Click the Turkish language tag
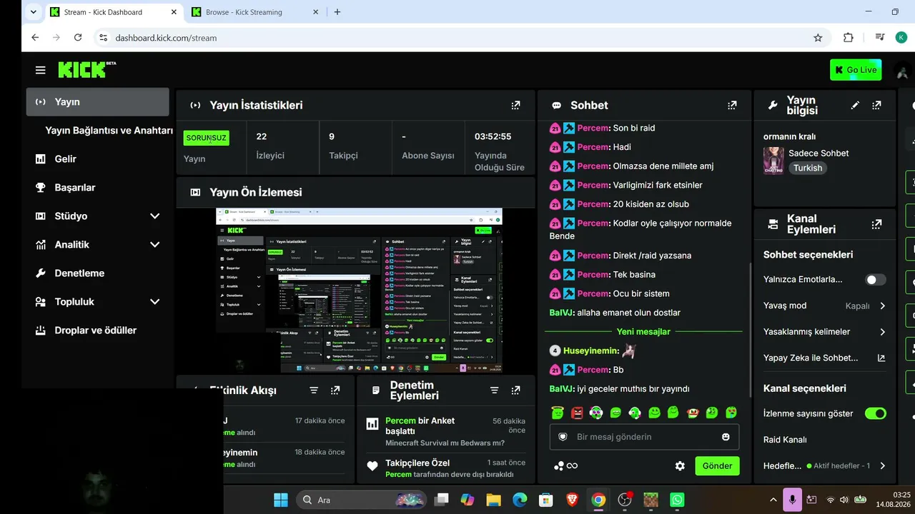Viewport: 915px width, 514px height. click(x=808, y=168)
